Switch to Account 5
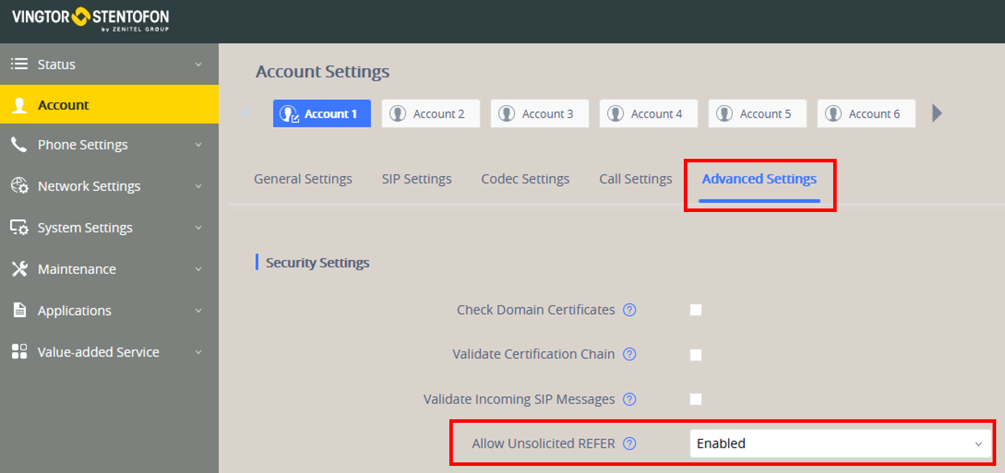The width and height of the screenshot is (1005, 473). pyautogui.click(x=757, y=113)
